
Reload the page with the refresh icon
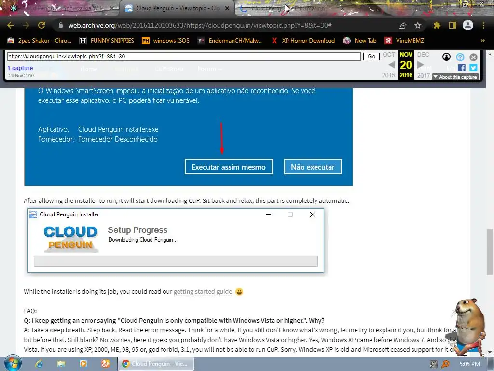pyautogui.click(x=41, y=25)
